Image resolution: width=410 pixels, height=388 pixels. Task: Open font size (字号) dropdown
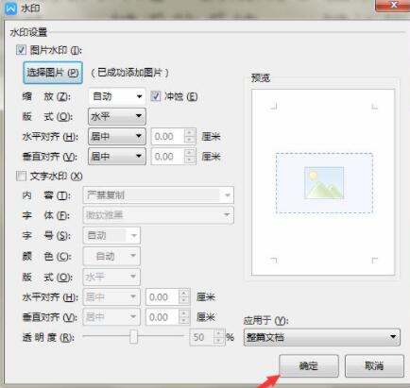(x=111, y=235)
